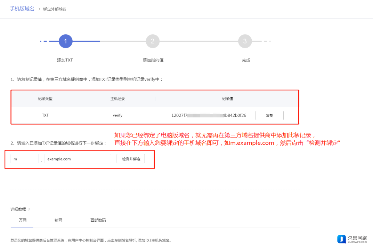
Task: Collapse the 详细教程 section chevron
Action: point(29,209)
